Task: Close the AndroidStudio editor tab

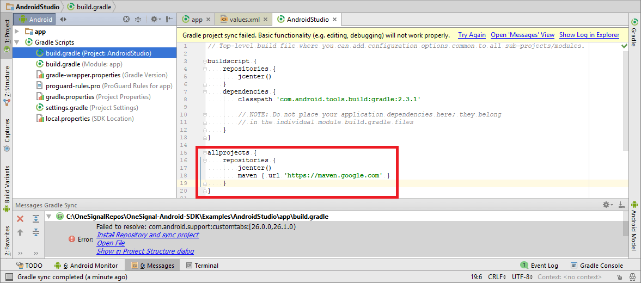Action: (334, 19)
